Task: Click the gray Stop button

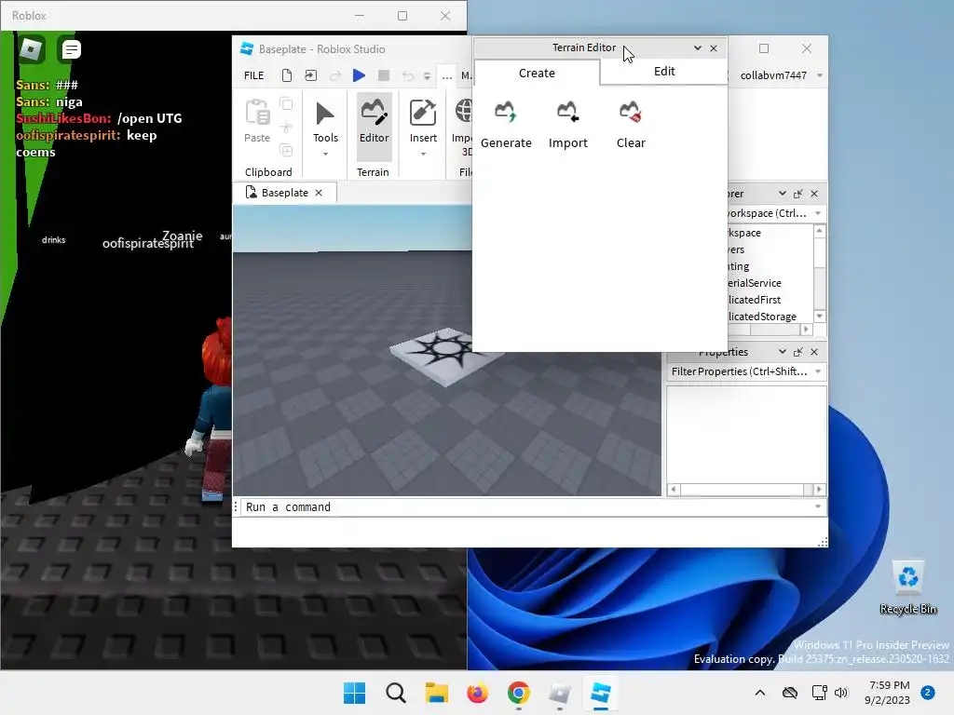Action: (x=383, y=75)
